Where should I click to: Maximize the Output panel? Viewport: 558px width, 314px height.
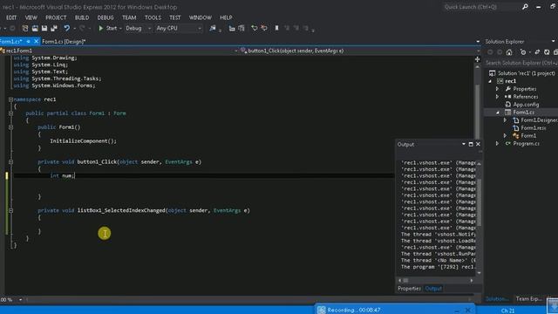click(x=471, y=144)
